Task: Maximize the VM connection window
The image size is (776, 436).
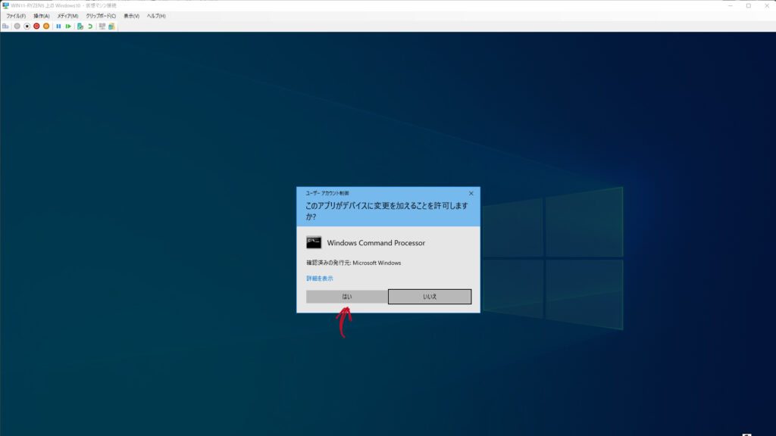Action: pyautogui.click(x=749, y=5)
